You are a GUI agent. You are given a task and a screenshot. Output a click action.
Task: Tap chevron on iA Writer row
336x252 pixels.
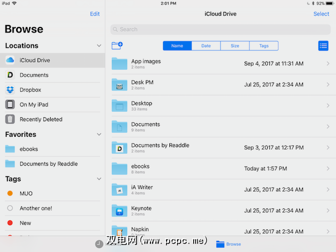[x=328, y=189]
